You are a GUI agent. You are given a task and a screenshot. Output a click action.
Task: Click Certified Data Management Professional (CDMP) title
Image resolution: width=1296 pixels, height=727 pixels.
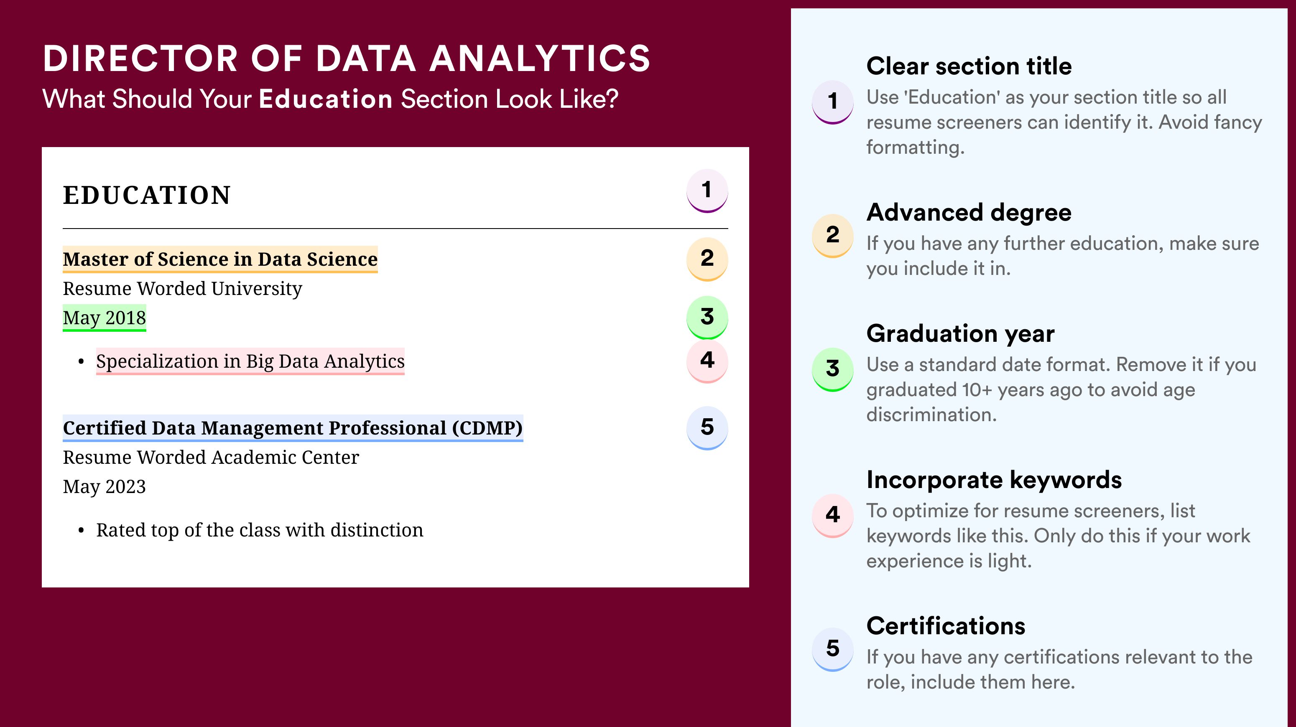click(x=293, y=428)
